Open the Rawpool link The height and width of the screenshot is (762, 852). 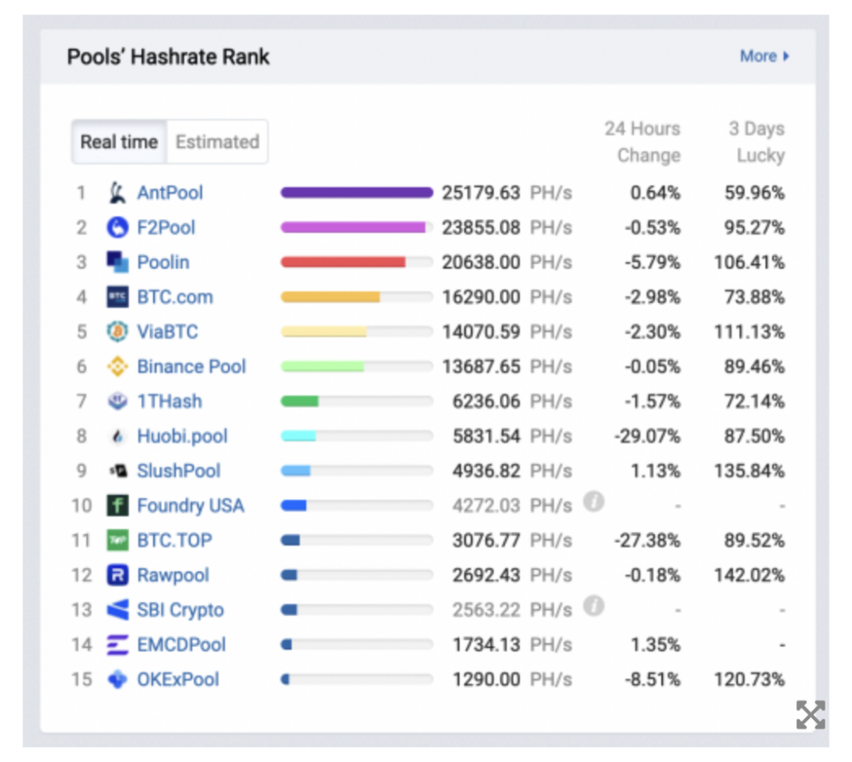click(173, 575)
